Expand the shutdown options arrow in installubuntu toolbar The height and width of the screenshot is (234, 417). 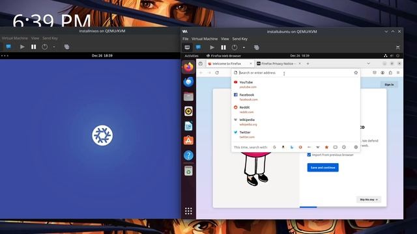click(244, 47)
